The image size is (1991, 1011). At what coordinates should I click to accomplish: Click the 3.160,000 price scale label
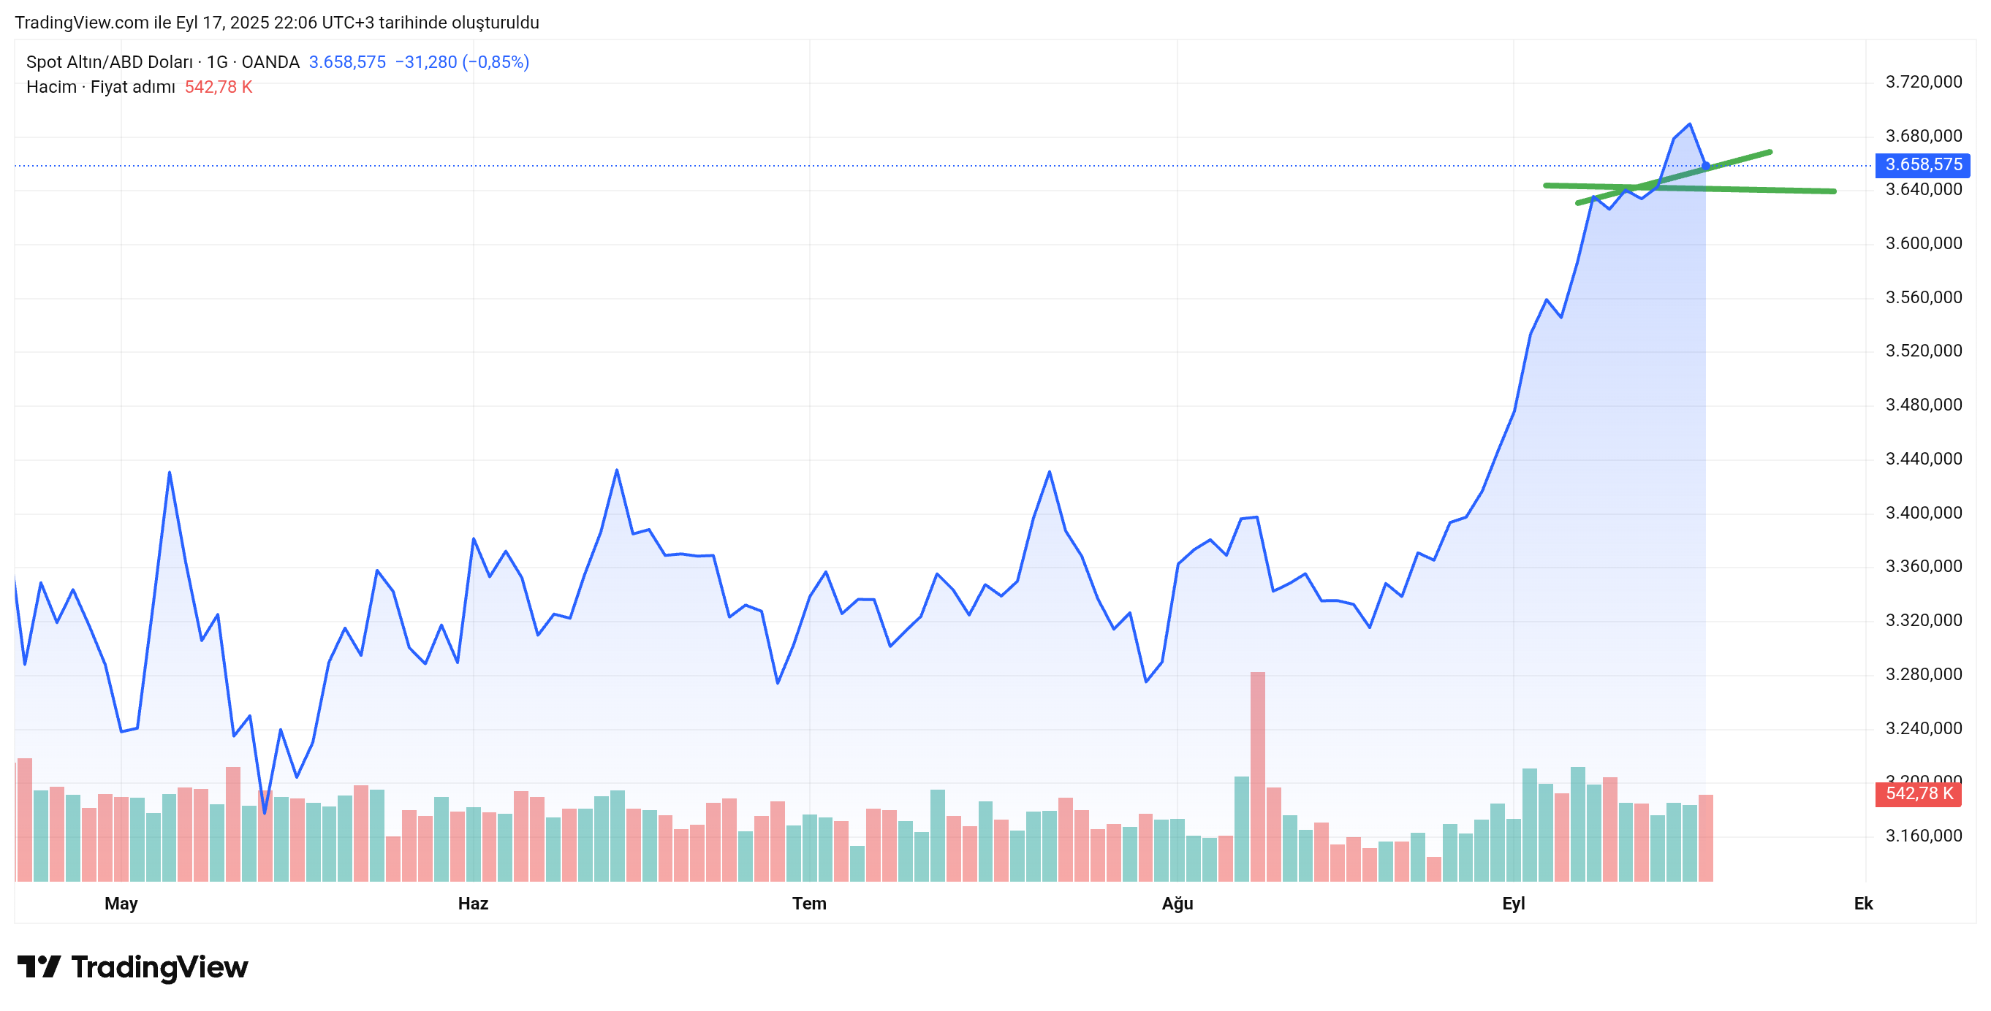[x=1923, y=836]
